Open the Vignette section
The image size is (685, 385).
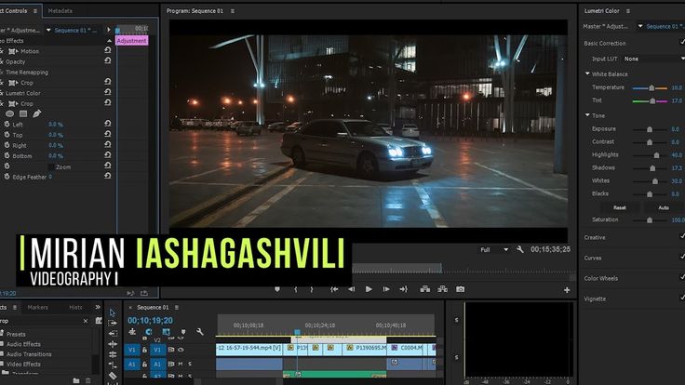pos(595,299)
